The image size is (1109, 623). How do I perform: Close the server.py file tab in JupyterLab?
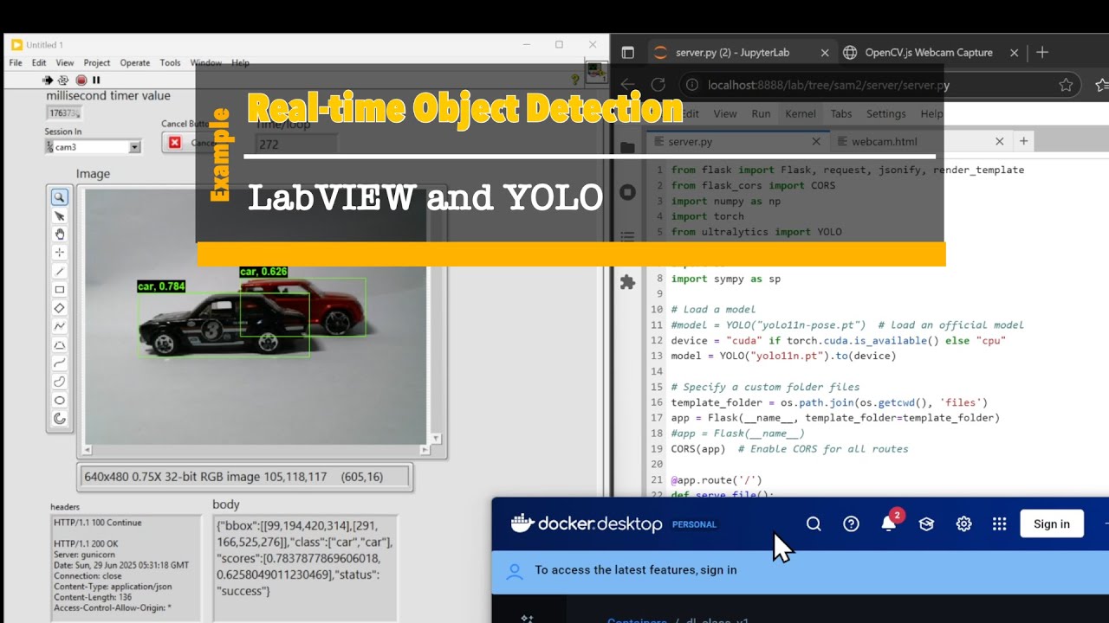pyautogui.click(x=815, y=141)
